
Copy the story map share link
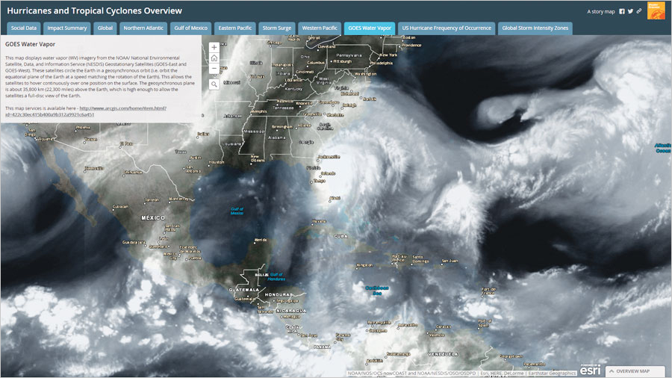tap(638, 11)
